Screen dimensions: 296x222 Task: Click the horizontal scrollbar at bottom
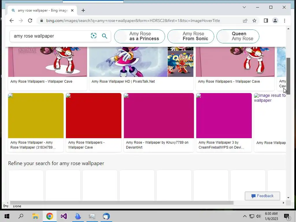pos(122,203)
